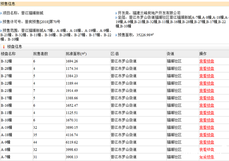Click area value 1652.47

click(x=72, y=106)
